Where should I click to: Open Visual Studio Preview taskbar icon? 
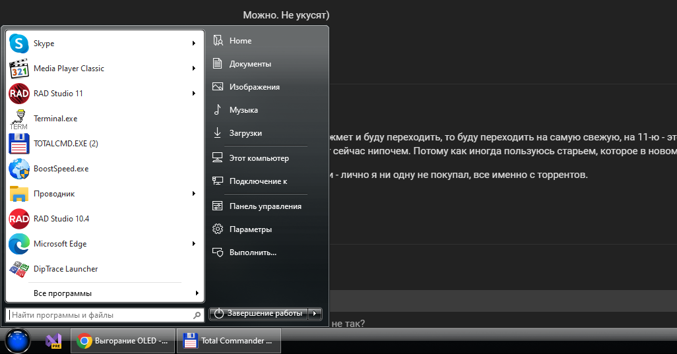point(53,341)
